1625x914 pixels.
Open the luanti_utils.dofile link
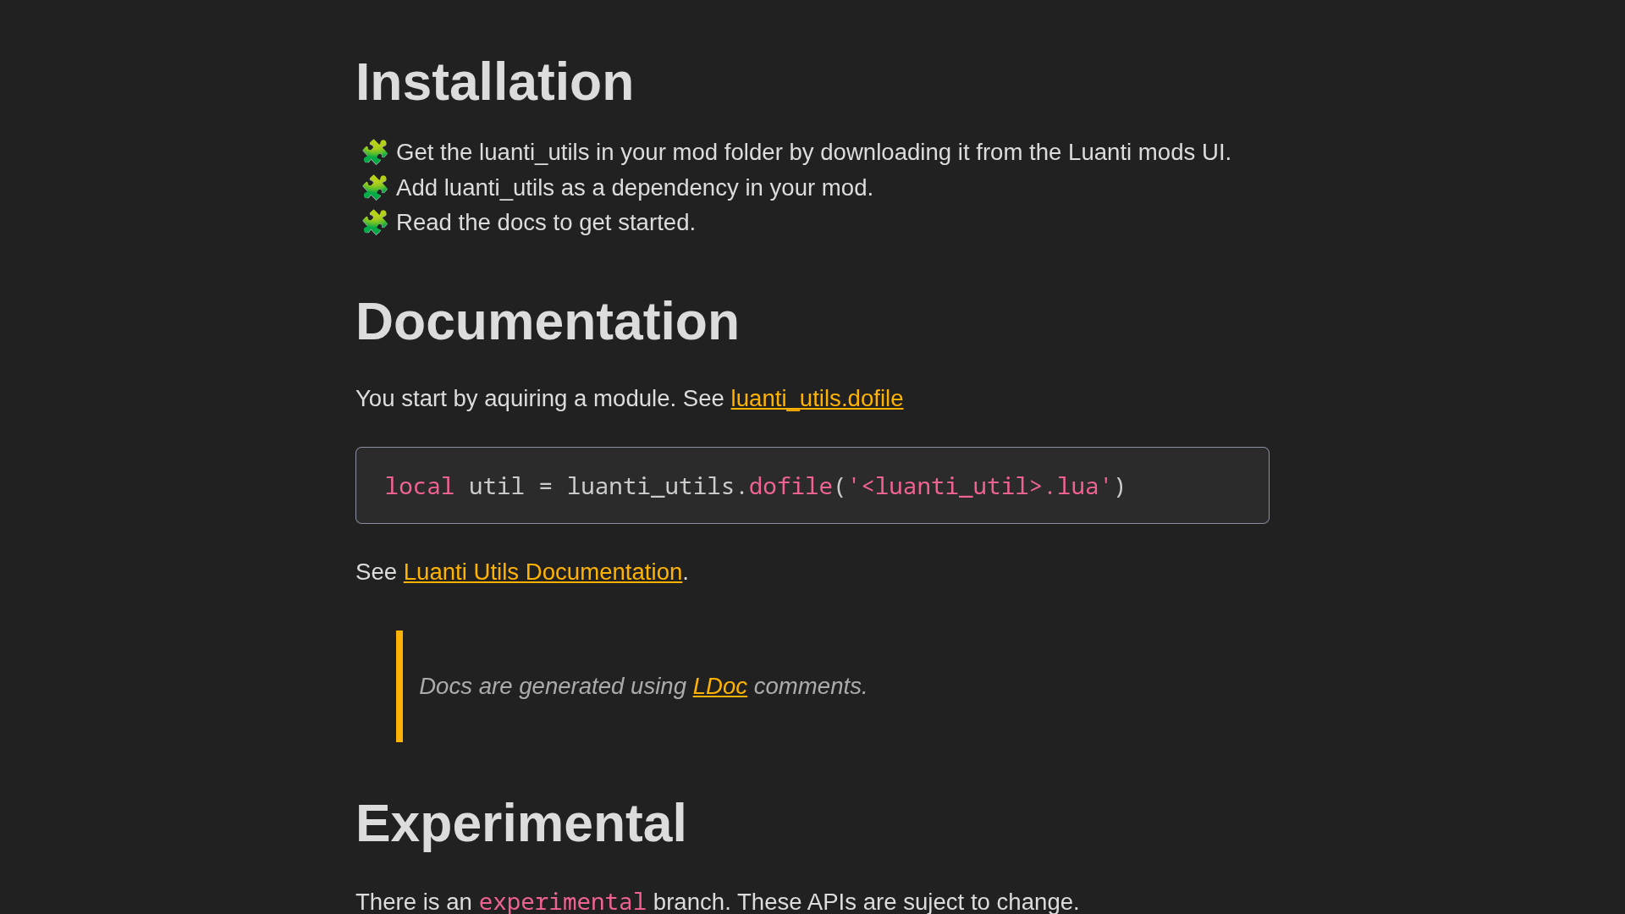click(816, 399)
